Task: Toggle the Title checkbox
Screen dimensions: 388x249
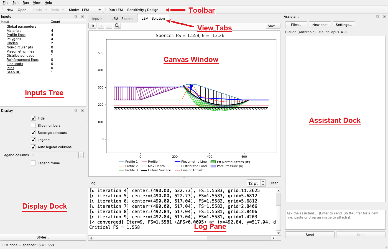Action: (33, 118)
